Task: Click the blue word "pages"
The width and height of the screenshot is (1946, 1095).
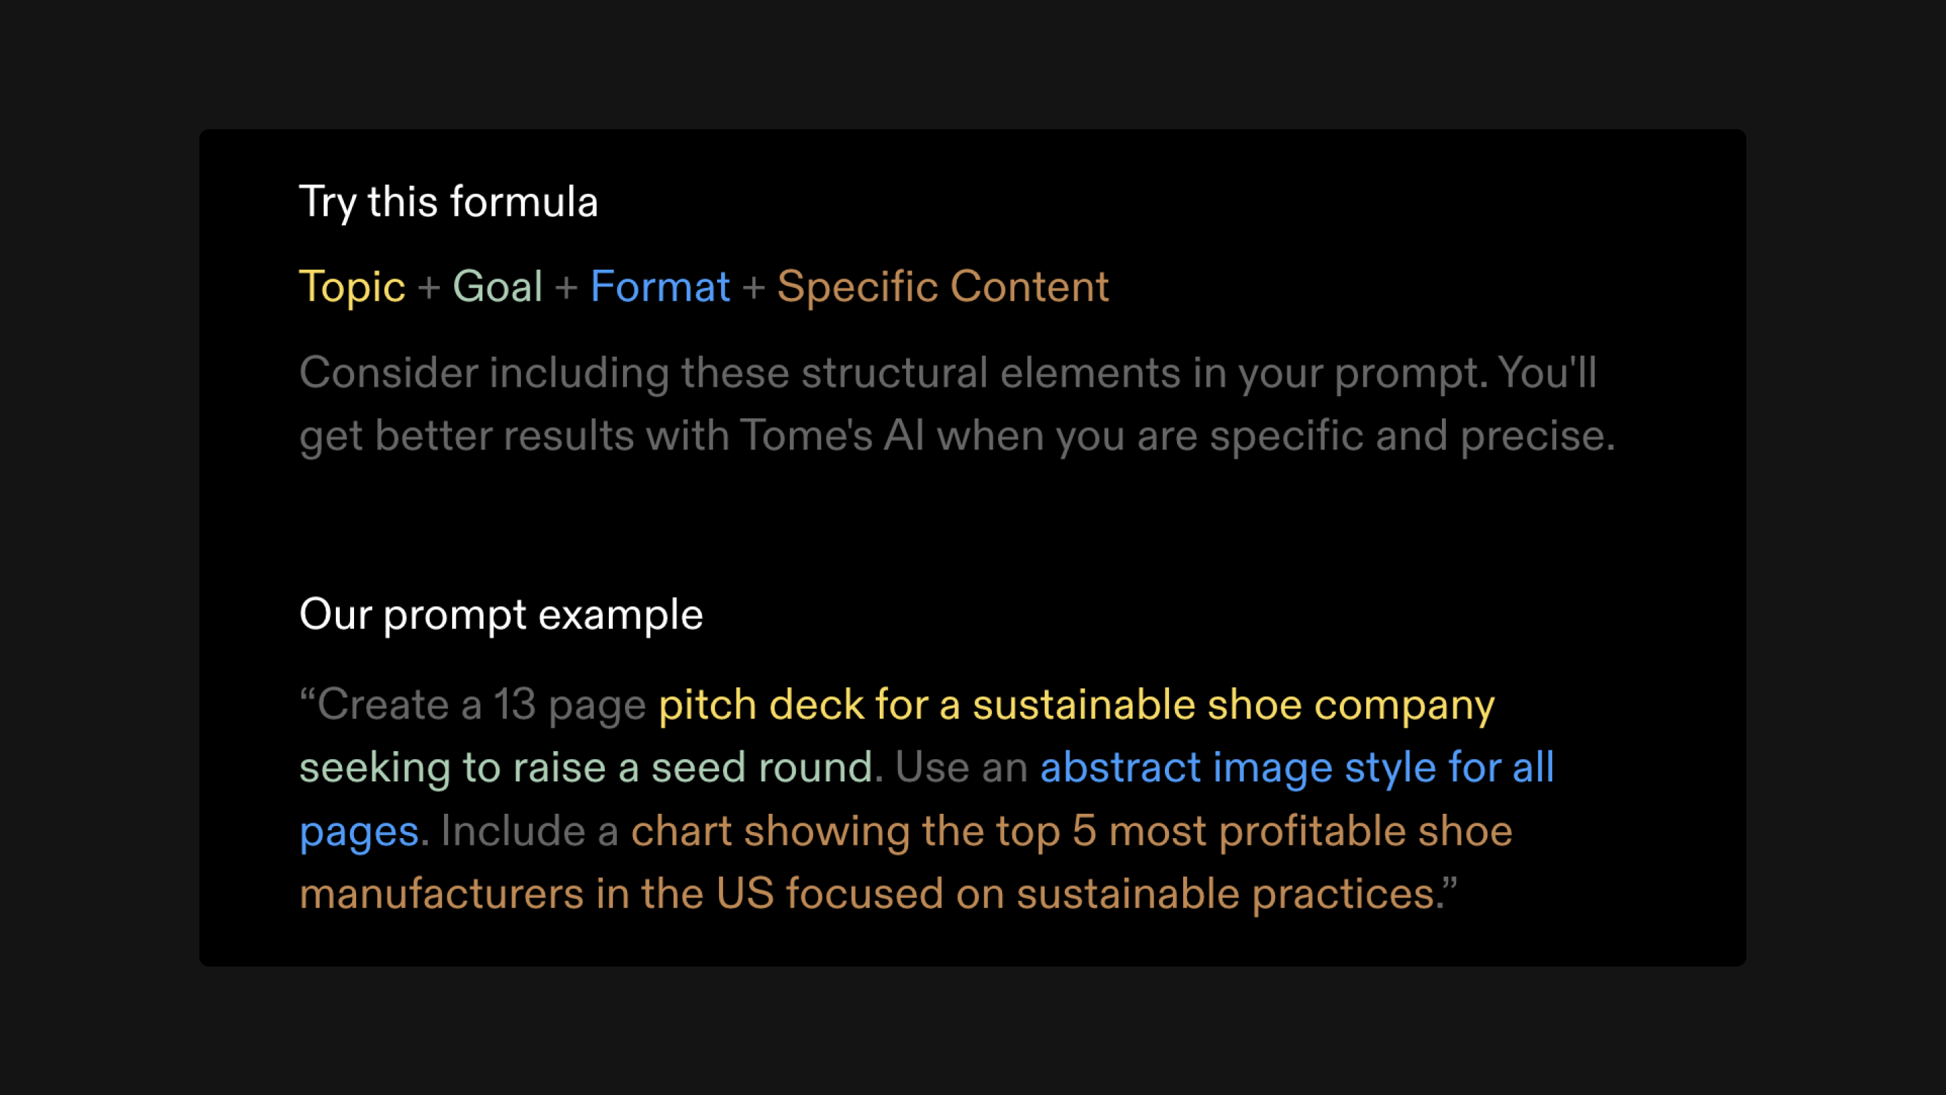Action: pyautogui.click(x=359, y=833)
